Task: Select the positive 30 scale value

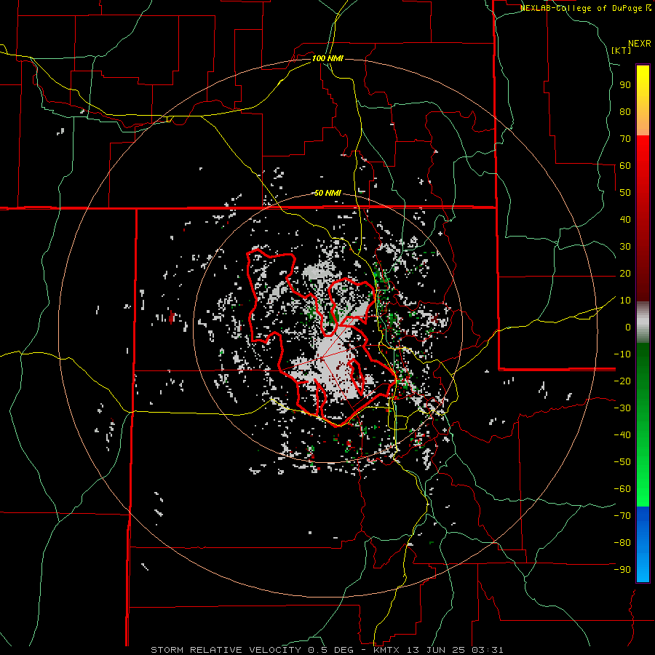Action: click(x=625, y=247)
